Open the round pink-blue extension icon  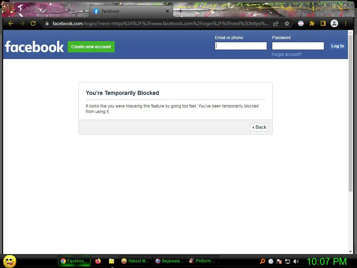301,23
